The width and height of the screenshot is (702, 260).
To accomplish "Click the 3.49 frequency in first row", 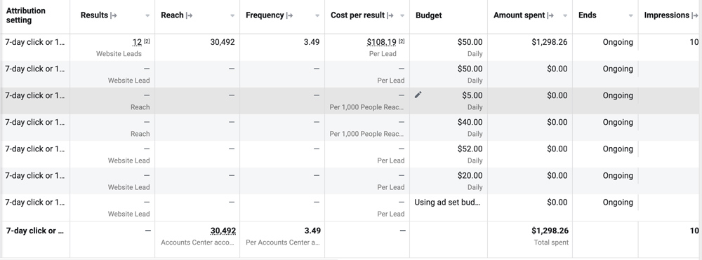I will click(x=312, y=42).
